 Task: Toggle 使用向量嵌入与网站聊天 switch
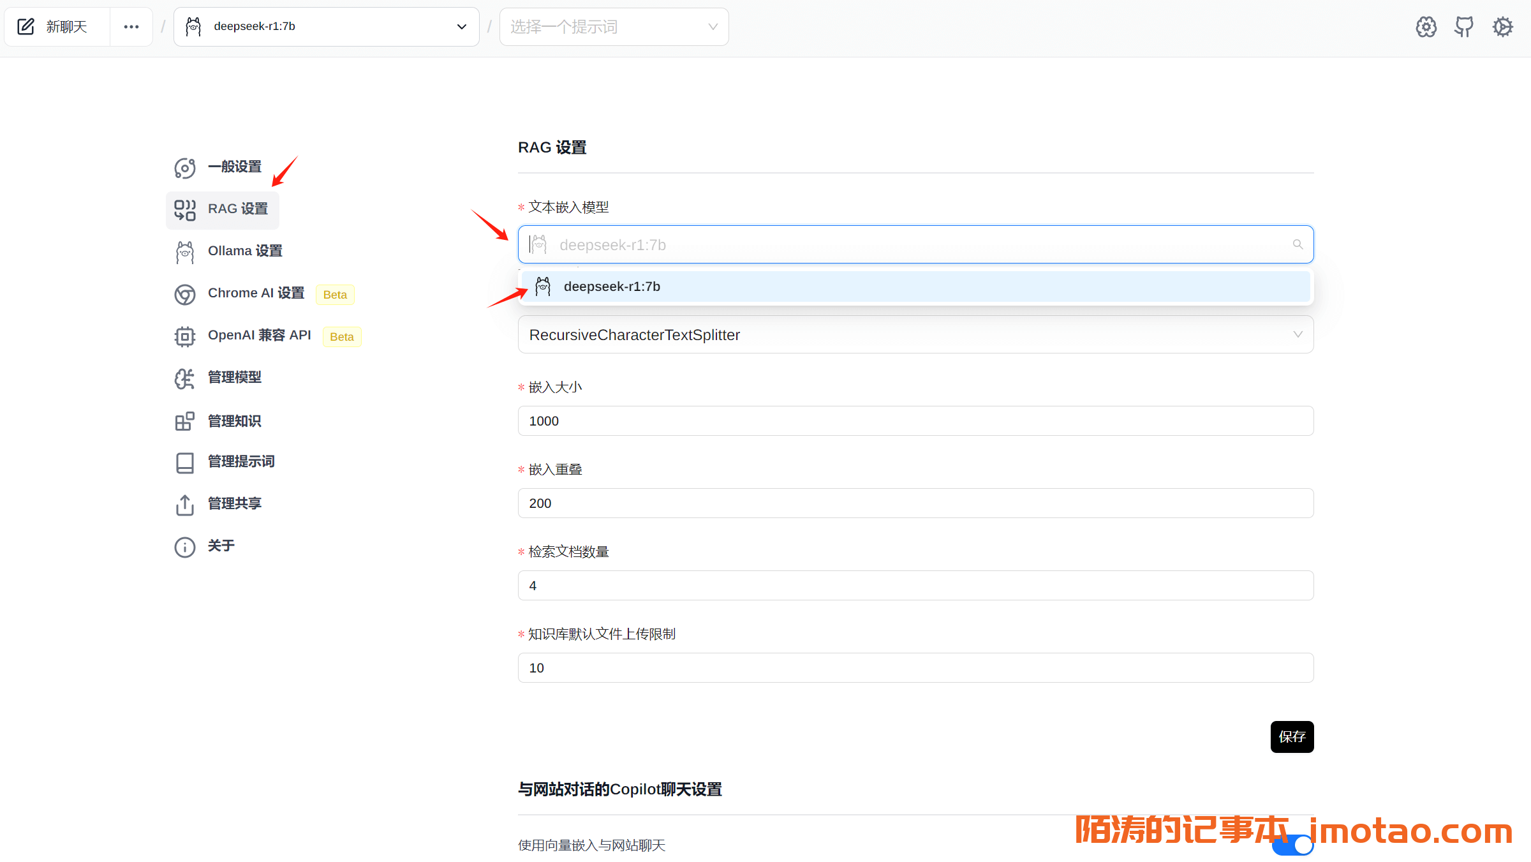(x=1292, y=845)
